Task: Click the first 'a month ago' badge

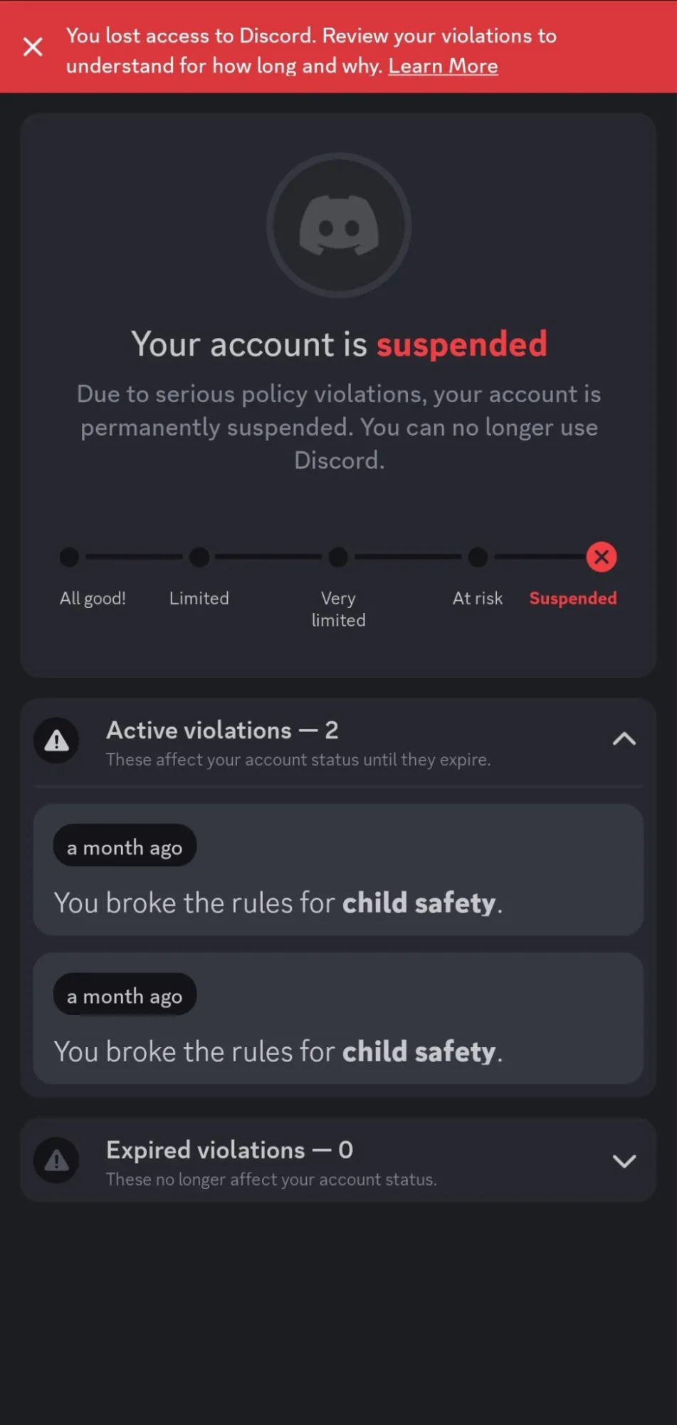Action: pyautogui.click(x=125, y=847)
